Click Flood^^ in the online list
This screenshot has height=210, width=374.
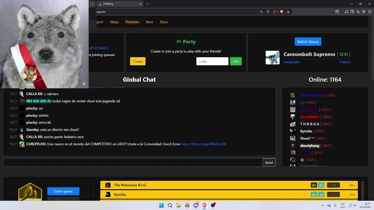pos(307,139)
